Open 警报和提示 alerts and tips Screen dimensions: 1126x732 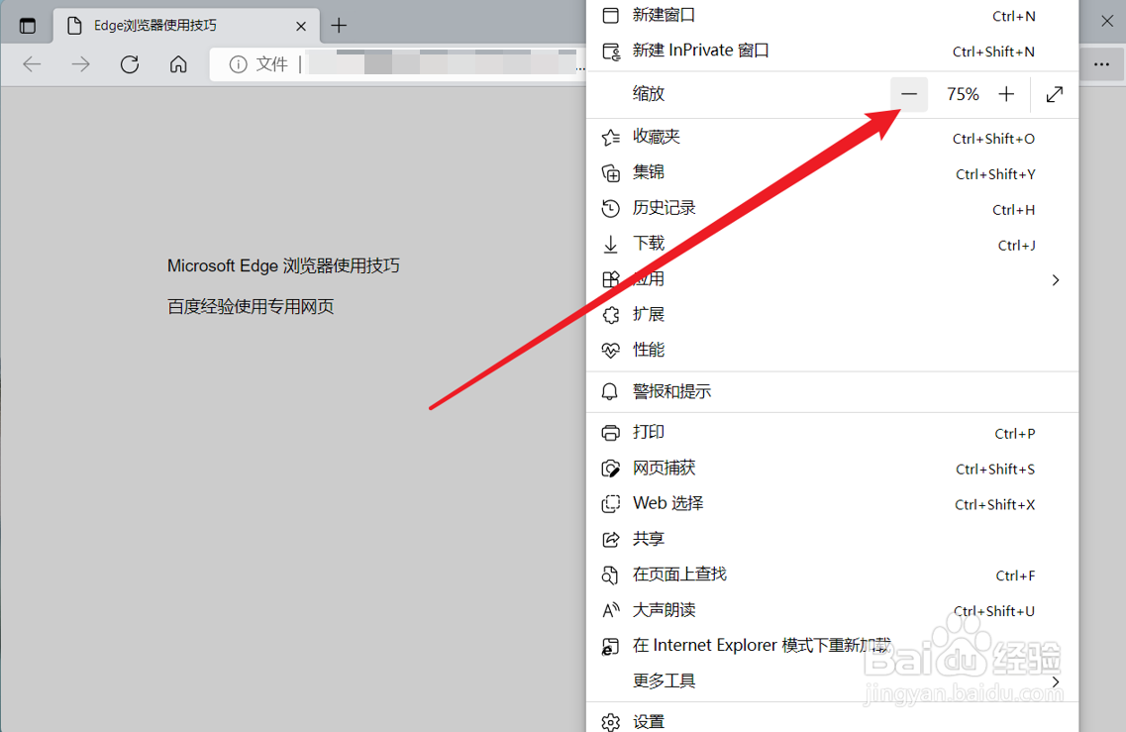(x=832, y=391)
